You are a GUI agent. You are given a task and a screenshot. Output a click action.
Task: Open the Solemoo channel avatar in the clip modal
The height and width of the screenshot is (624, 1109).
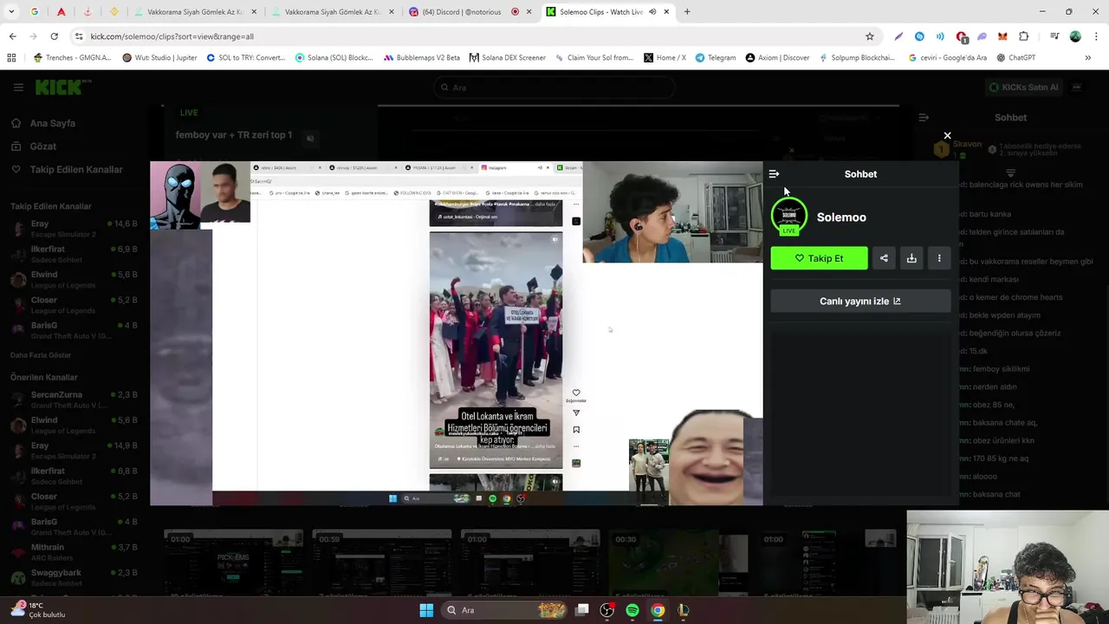tap(788, 217)
